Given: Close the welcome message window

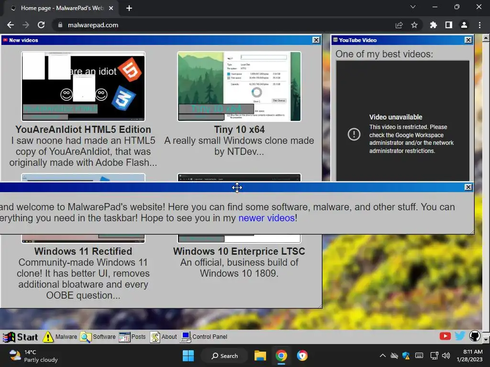Looking at the screenshot, I should point(468,187).
